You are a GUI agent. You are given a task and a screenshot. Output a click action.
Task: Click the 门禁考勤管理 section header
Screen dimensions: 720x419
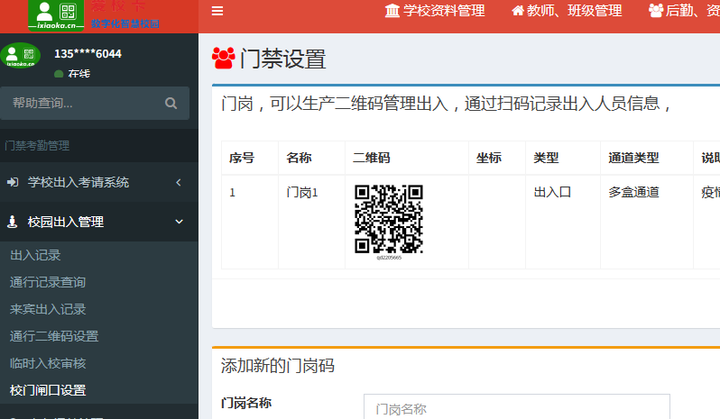point(37,146)
